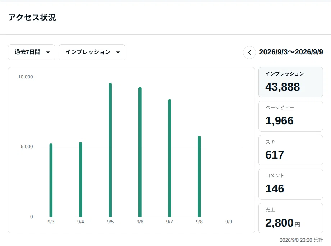Click the 9/4 bar in chart
331x246 pixels.
[81, 179]
